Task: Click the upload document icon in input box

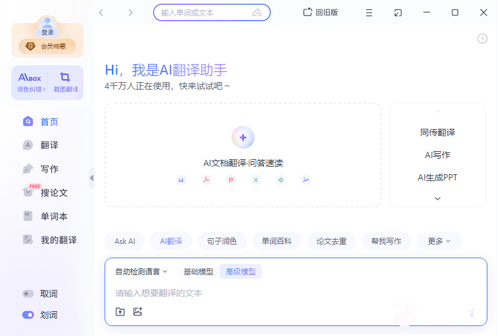Action: [120, 312]
